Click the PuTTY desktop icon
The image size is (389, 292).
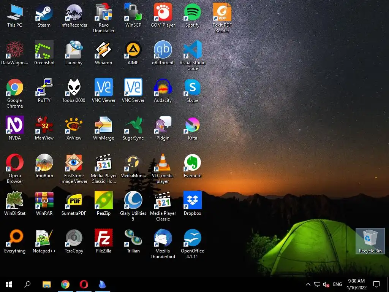click(x=44, y=91)
